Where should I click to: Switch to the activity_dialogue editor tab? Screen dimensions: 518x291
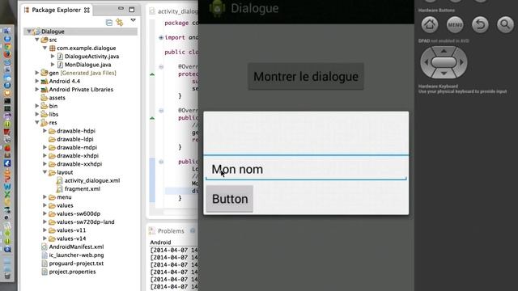[174, 11]
